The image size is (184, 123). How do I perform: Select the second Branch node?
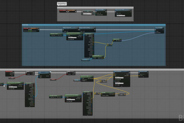(71, 73)
